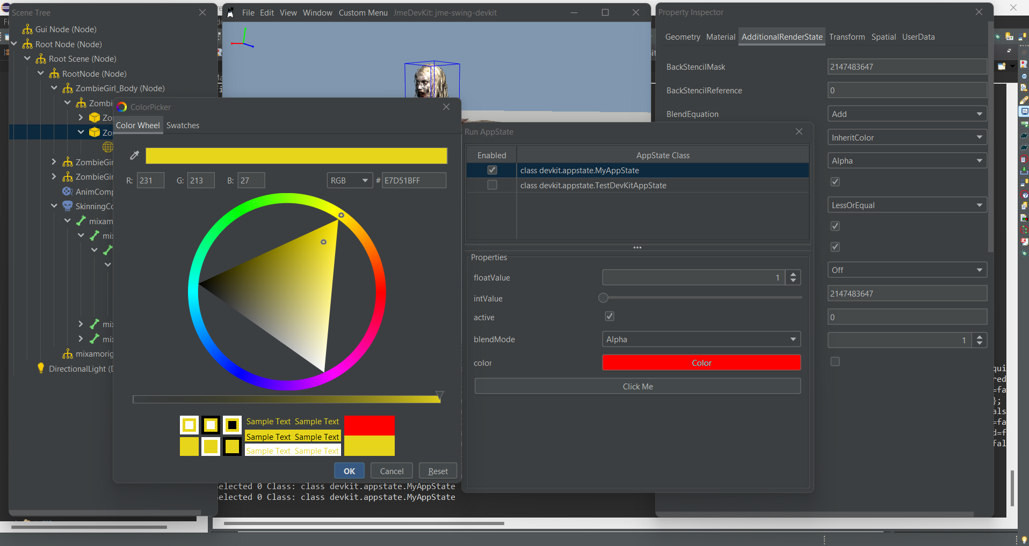Image resolution: width=1029 pixels, height=546 pixels.
Task: Enable the unchecked checkbox at bottom of Property Inspector
Action: coord(835,361)
